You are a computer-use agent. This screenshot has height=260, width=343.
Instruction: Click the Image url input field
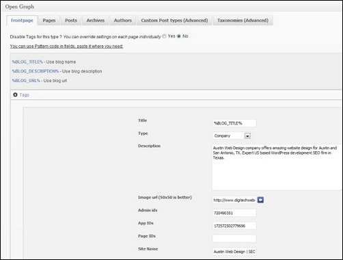pos(234,200)
